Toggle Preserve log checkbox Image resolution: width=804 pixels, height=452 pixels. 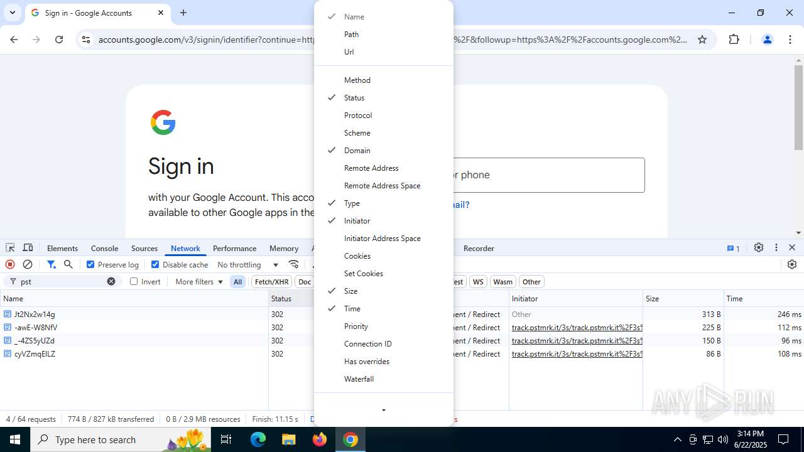(x=90, y=264)
